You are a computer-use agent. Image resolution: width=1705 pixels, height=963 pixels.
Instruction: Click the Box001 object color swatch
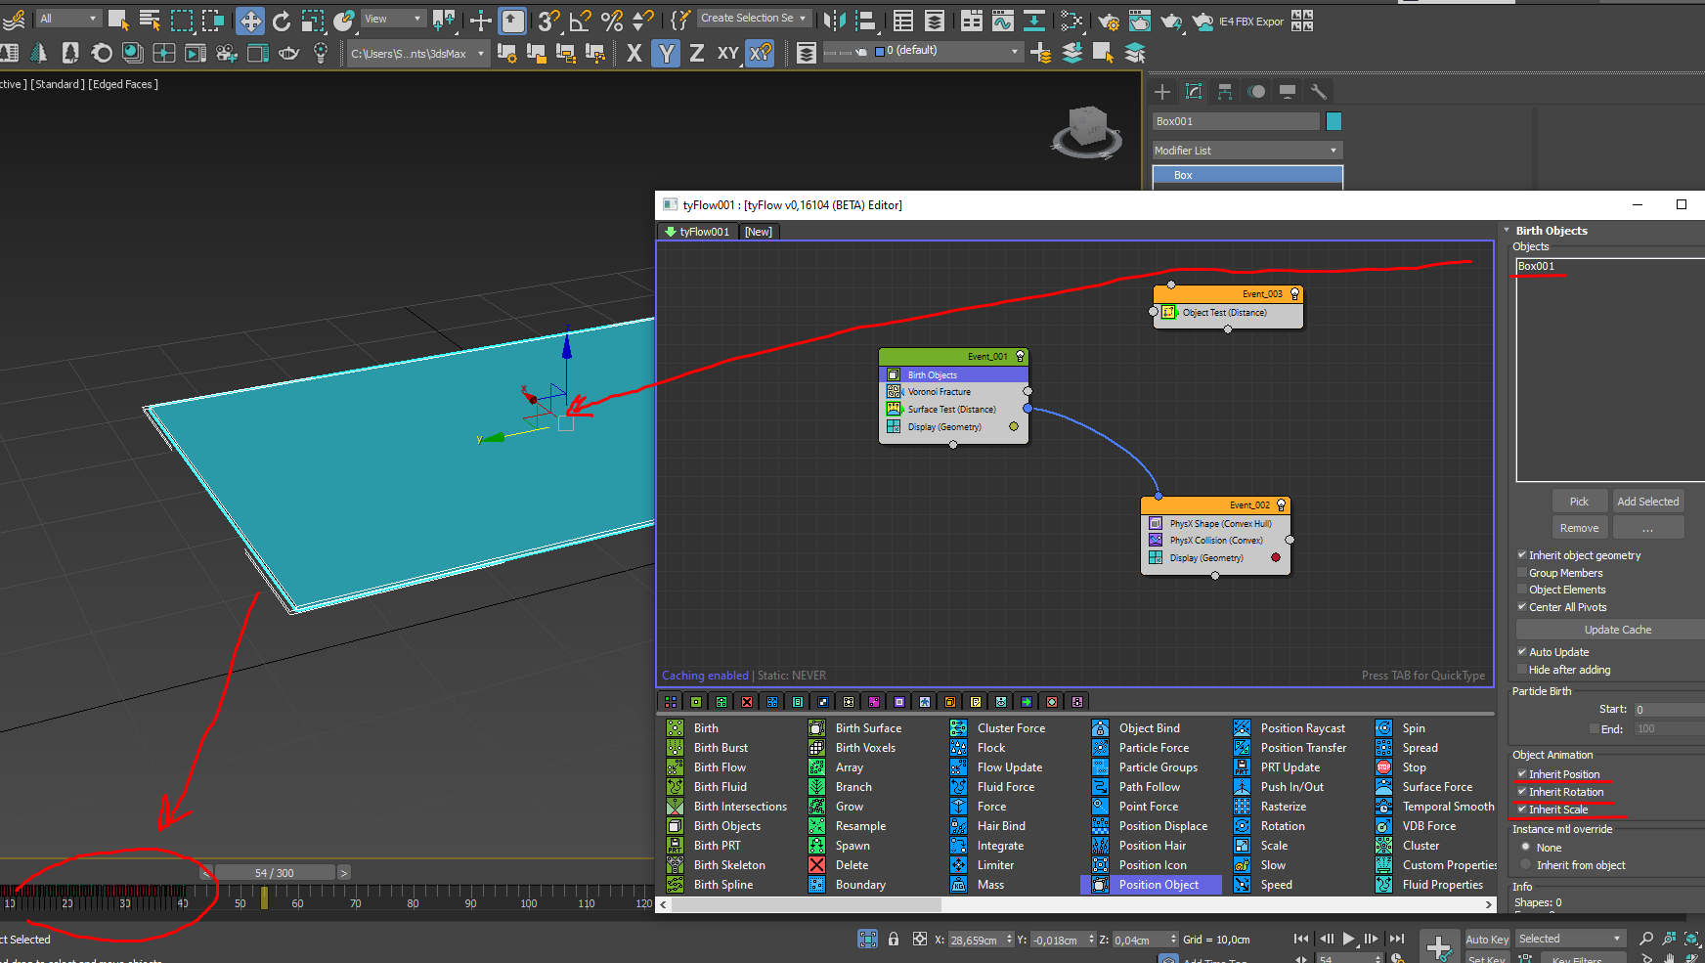coord(1333,121)
